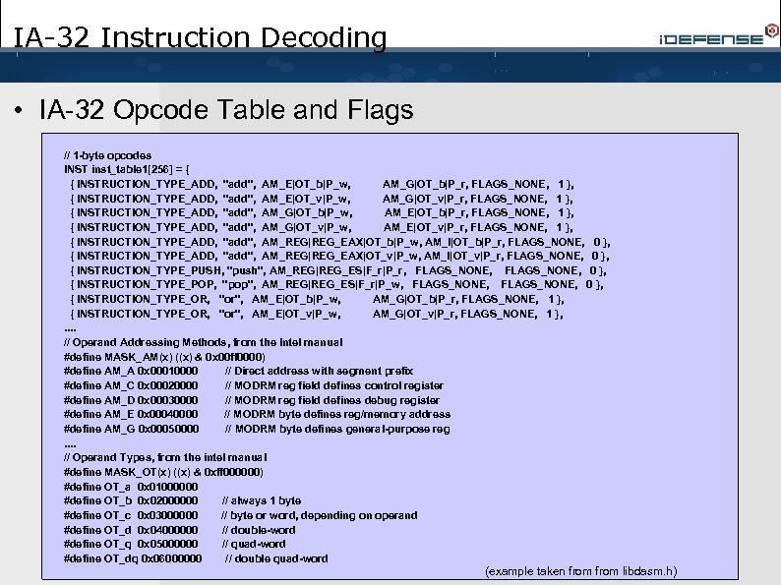Click comment '// MODRM byte defines reg/memory address'
The width and height of the screenshot is (781, 585).
337,414
